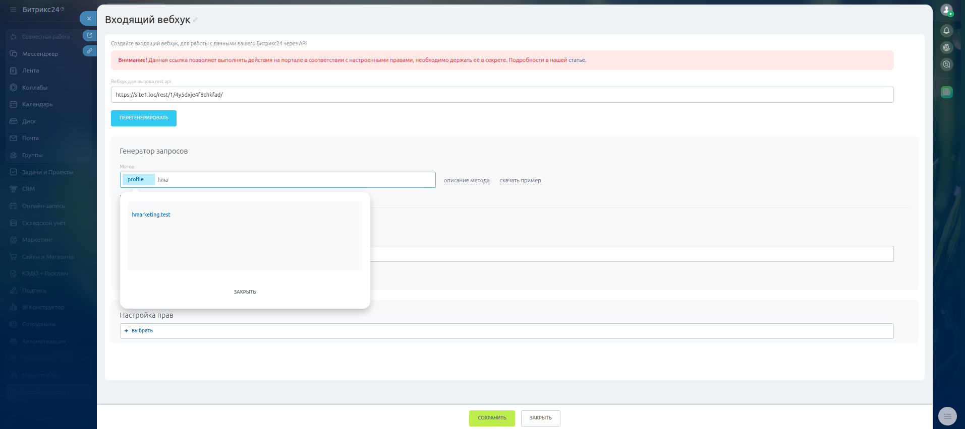The image size is (965, 429).
Task: Go to Календарь in the left menu
Action: coord(37,104)
